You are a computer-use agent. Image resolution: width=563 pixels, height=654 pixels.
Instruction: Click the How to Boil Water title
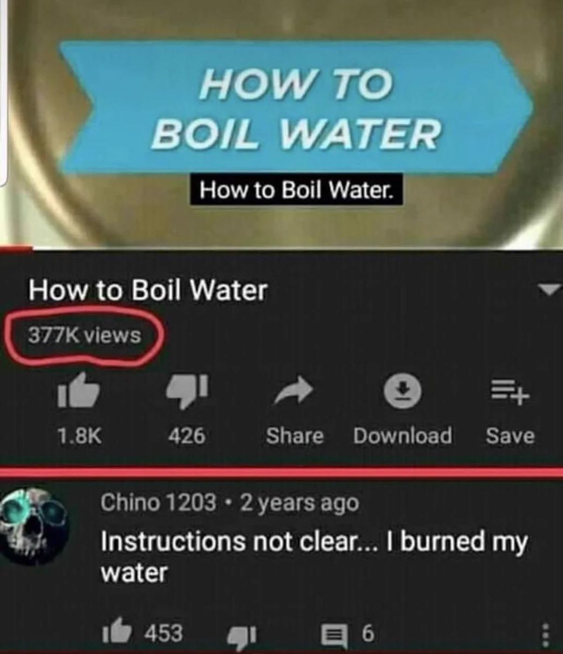pyautogui.click(x=148, y=290)
